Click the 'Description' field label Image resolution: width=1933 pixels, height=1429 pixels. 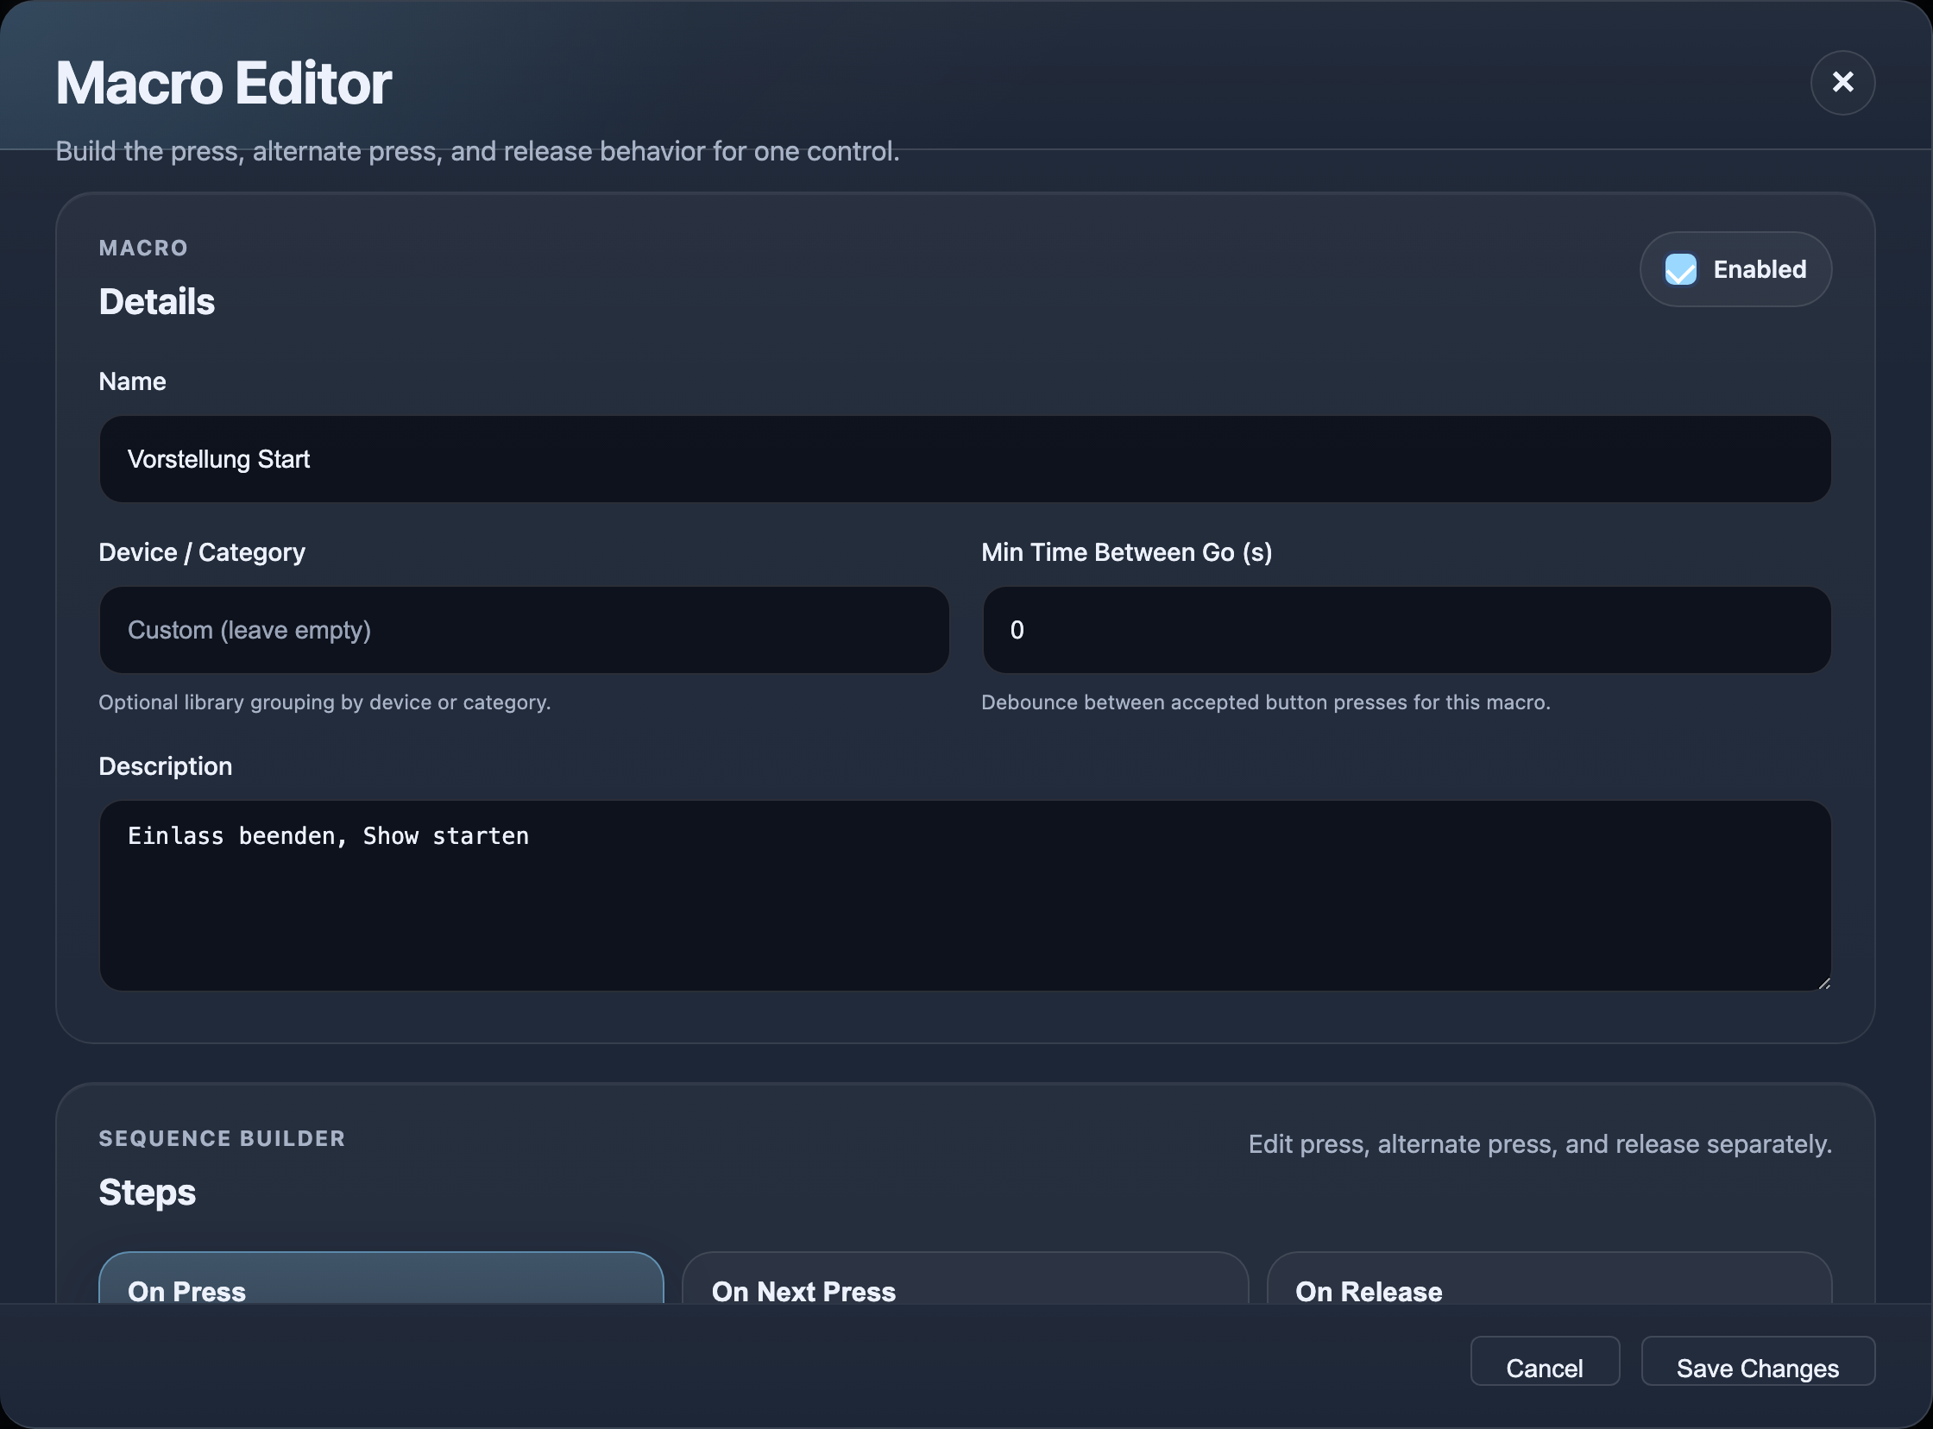165,766
